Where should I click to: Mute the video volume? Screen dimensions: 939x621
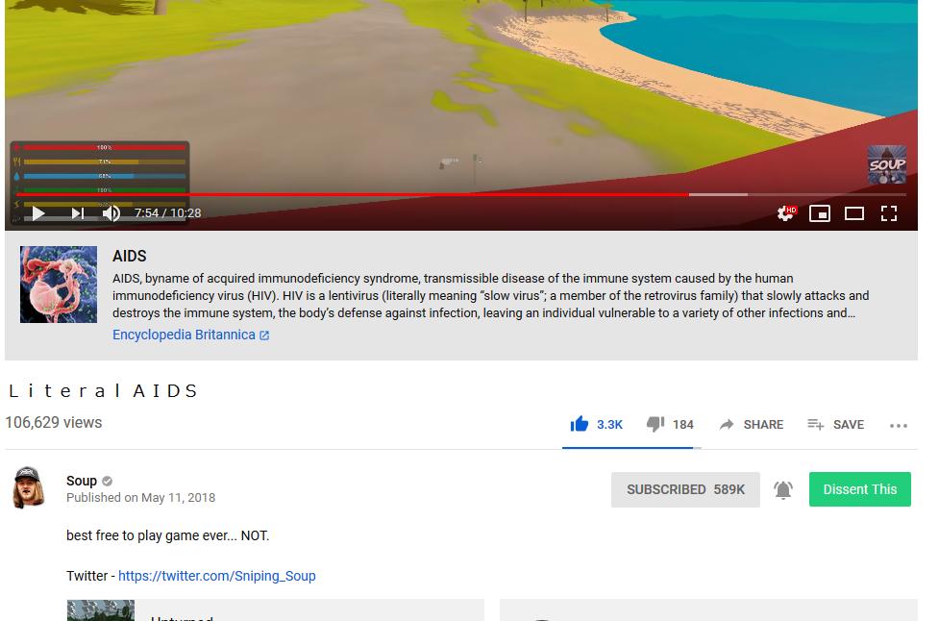click(111, 213)
